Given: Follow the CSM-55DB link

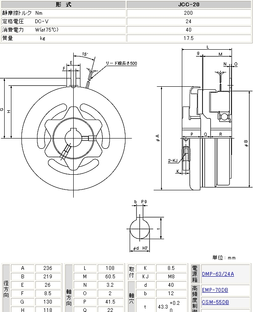Looking at the screenshot, I should [x=215, y=302].
